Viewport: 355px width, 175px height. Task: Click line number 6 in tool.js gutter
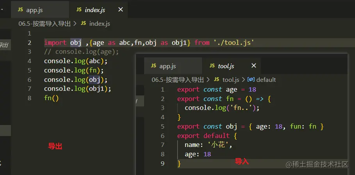point(162,136)
